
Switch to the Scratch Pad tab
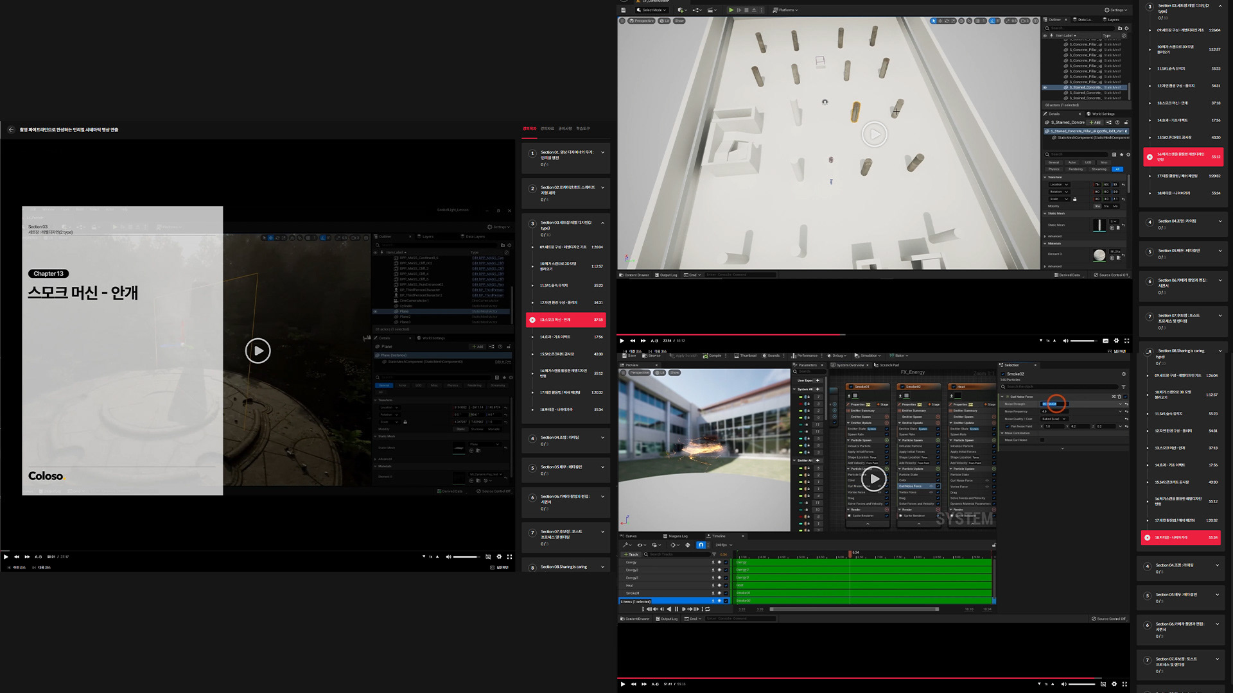(889, 365)
